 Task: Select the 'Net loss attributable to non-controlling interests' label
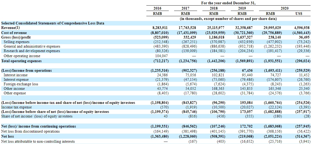(x=38, y=142)
